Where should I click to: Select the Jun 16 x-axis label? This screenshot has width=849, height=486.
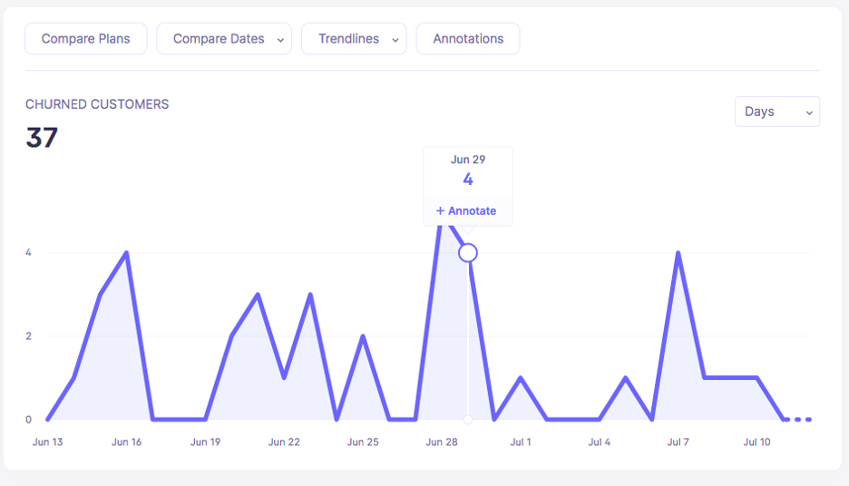tap(126, 442)
